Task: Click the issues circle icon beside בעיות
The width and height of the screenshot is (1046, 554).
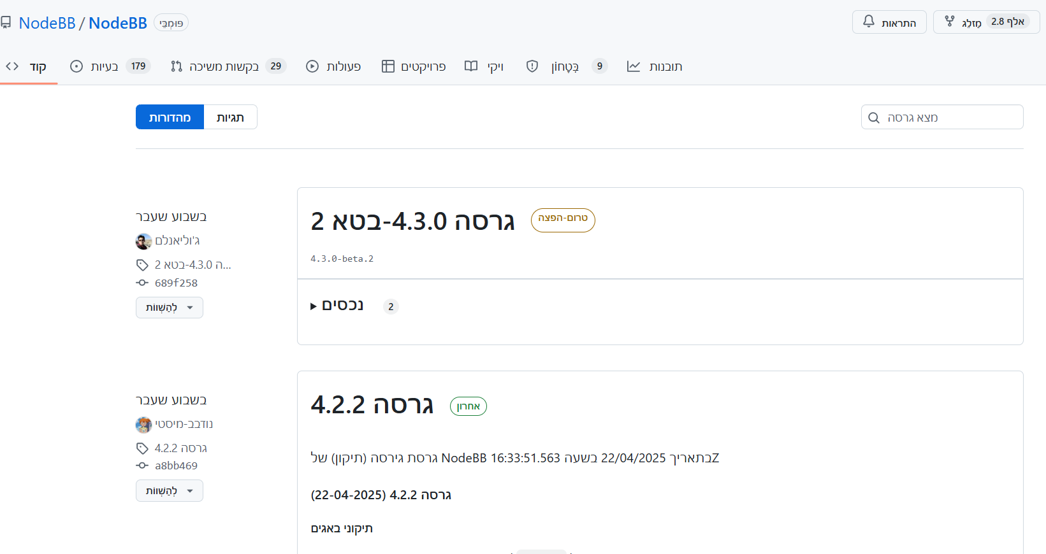Action: pos(76,66)
